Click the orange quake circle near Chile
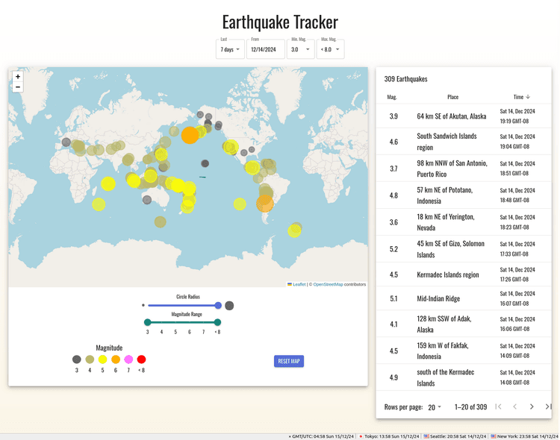The height and width of the screenshot is (440, 560). pyautogui.click(x=264, y=204)
